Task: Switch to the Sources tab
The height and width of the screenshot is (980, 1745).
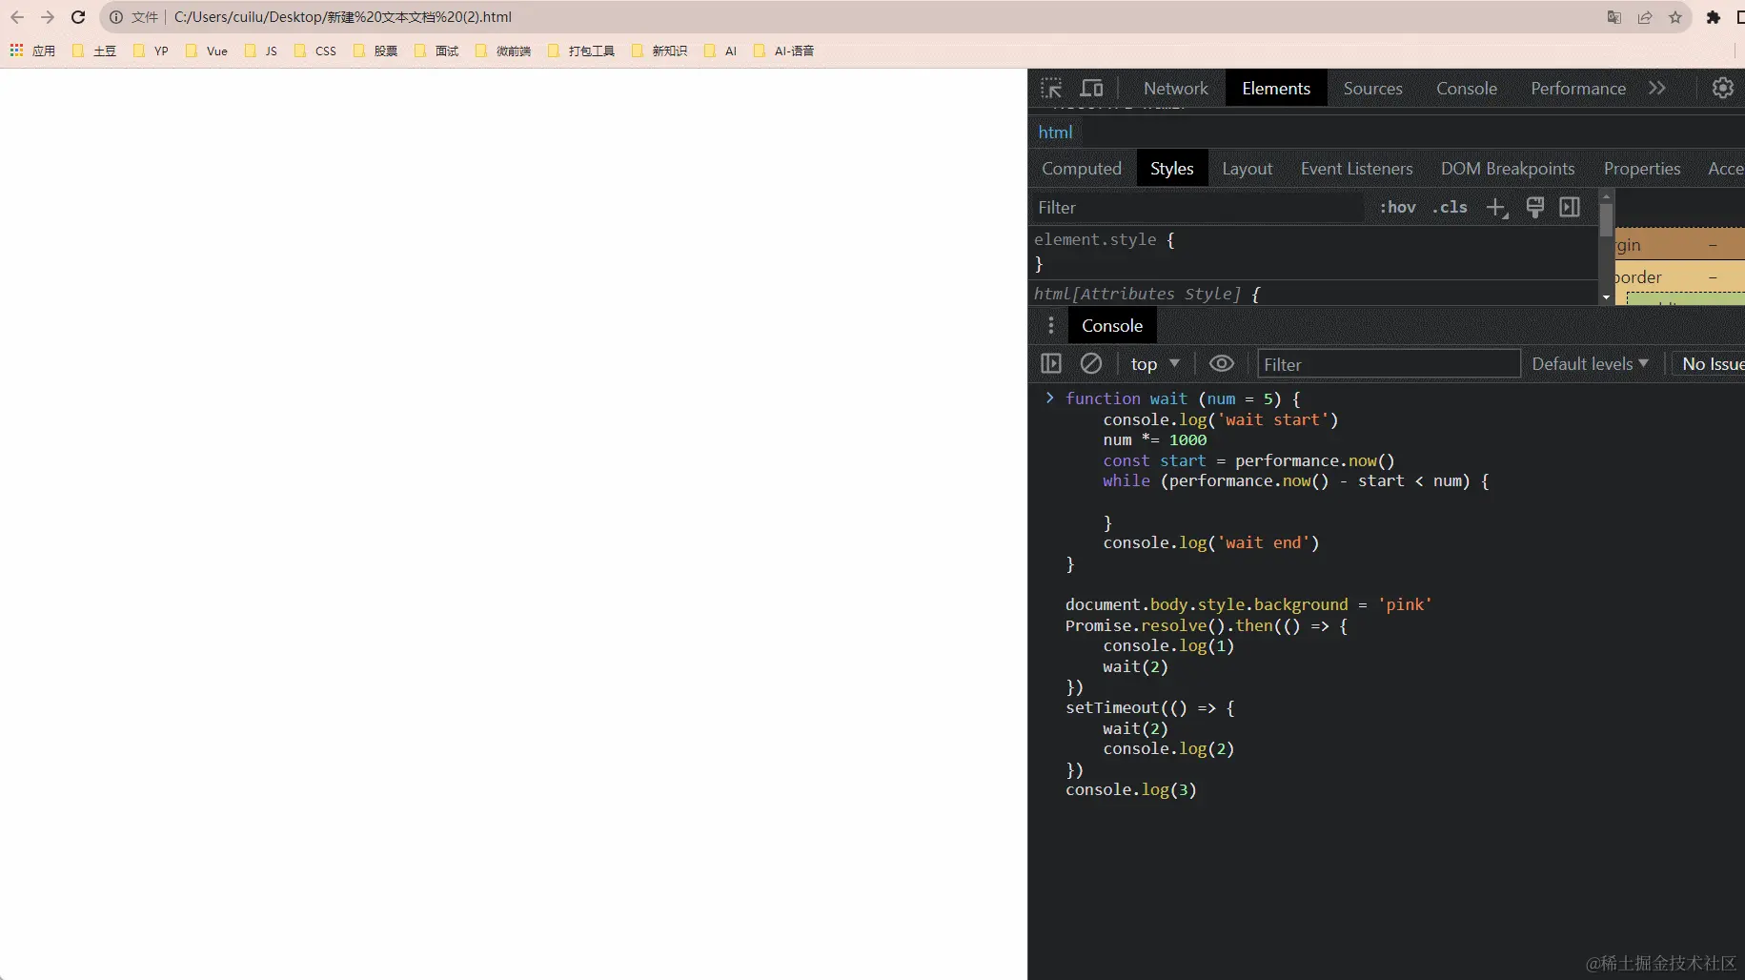Action: 1372,88
